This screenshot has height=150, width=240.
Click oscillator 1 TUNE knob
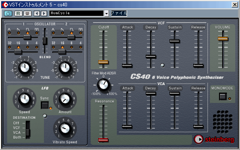25,68
